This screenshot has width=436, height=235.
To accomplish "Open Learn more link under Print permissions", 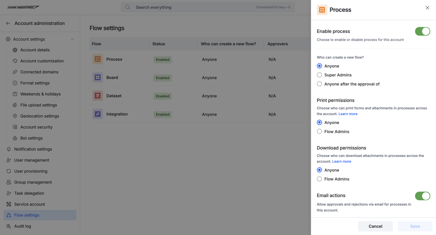I will click(348, 114).
